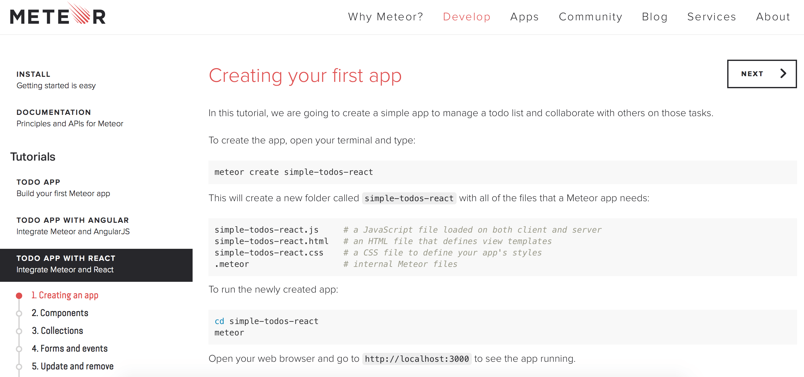Open the Install getting started section

[56, 80]
